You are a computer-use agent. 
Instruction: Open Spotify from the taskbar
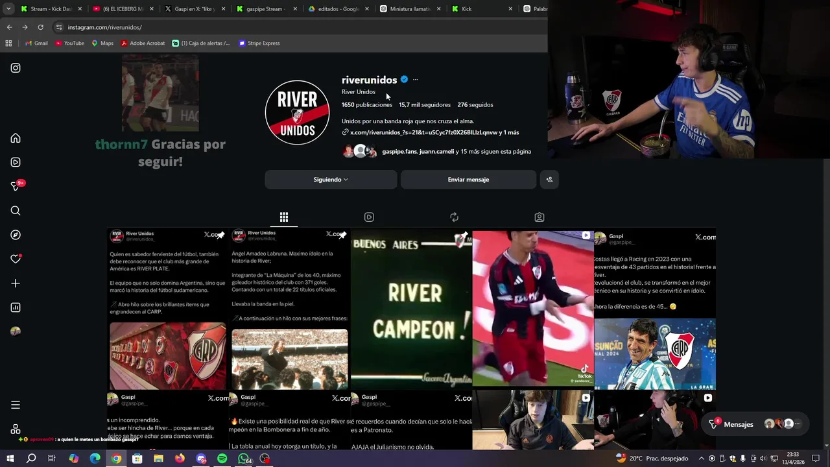(222, 459)
